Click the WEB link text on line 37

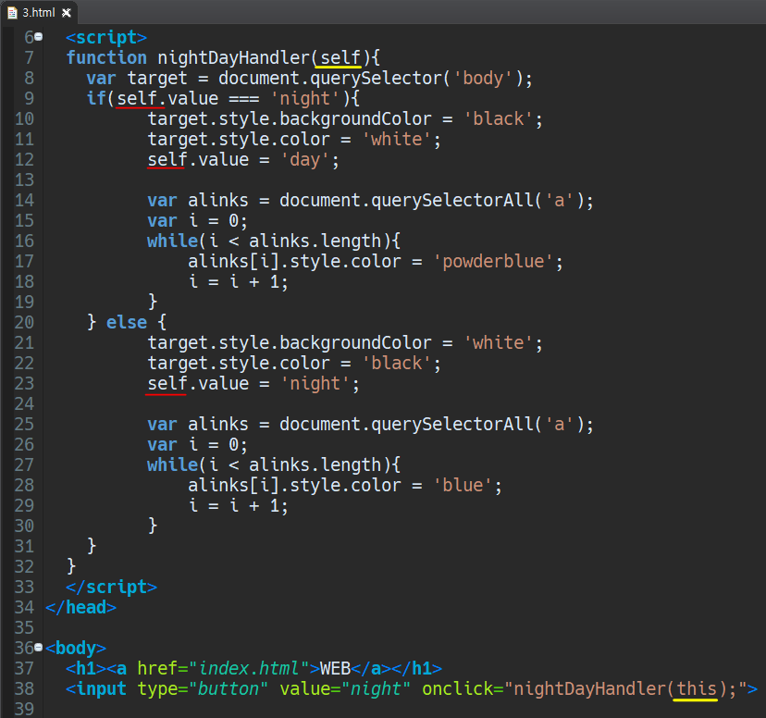[335, 668]
